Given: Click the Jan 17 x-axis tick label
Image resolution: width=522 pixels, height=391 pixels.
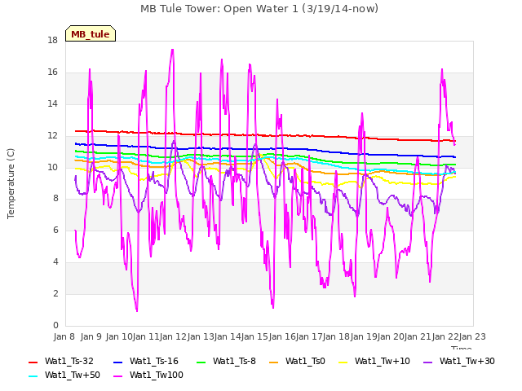Looking at the screenshot, I should click(x=308, y=336).
